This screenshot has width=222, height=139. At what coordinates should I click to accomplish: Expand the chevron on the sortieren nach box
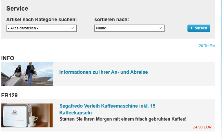[x=160, y=28]
